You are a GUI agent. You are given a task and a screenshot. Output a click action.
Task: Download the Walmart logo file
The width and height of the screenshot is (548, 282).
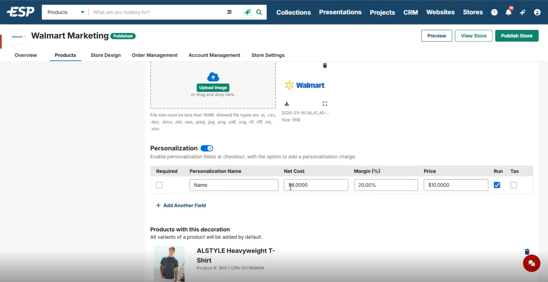tap(287, 104)
